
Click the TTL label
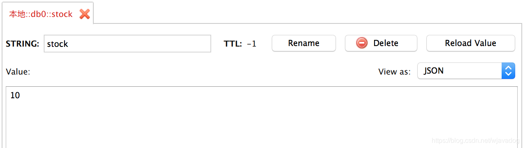tap(233, 44)
